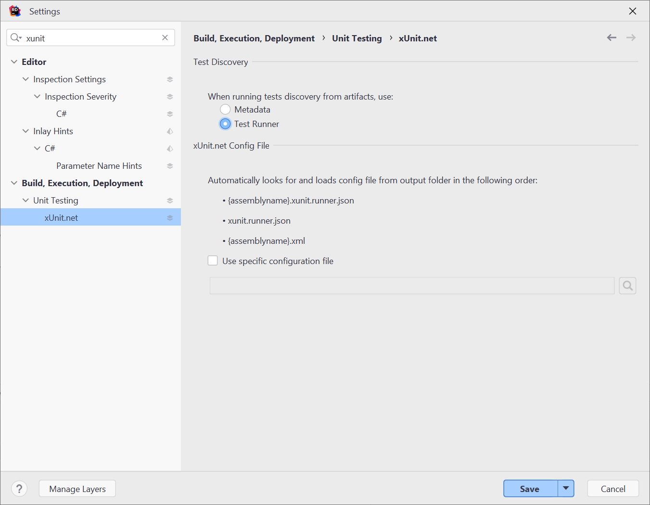The width and height of the screenshot is (650, 505).
Task: Open search filter via the magnifier dropdown icon
Action: [15, 37]
